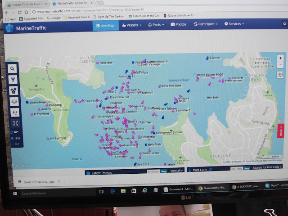The height and width of the screenshot is (216, 288).
Task: Expand the Services dropdown menu
Action: point(234,24)
